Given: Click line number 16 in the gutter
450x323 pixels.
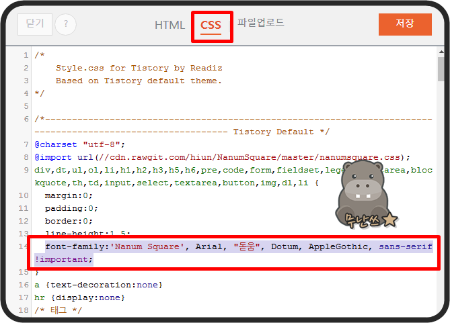Looking at the screenshot, I should [24, 285].
